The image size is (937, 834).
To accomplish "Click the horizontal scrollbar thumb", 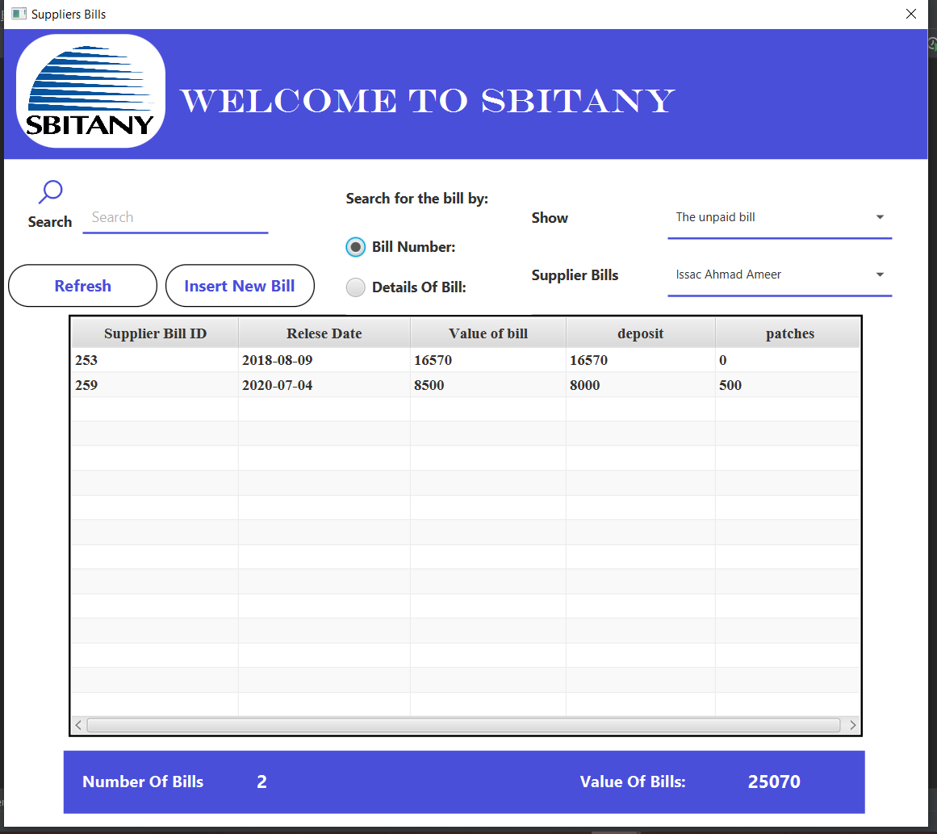I will point(464,725).
